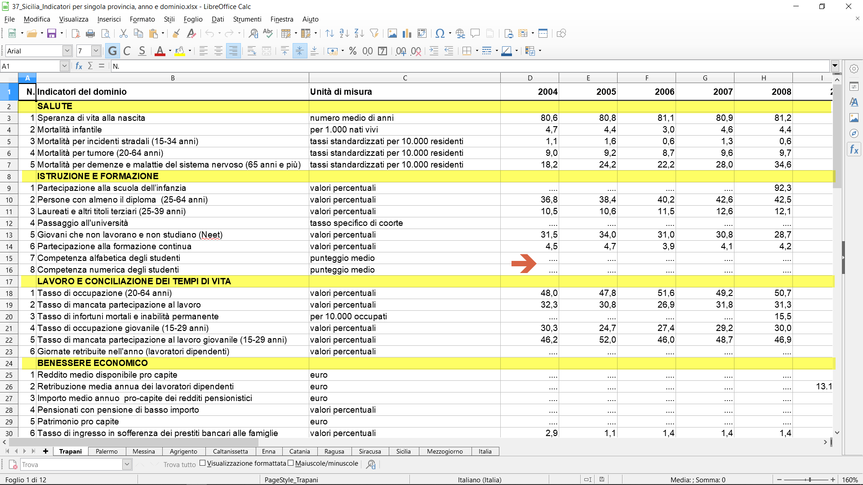Screen dimensions: 863x485
Task: Click the Clone formatting paintbrush icon
Action: [x=176, y=34]
